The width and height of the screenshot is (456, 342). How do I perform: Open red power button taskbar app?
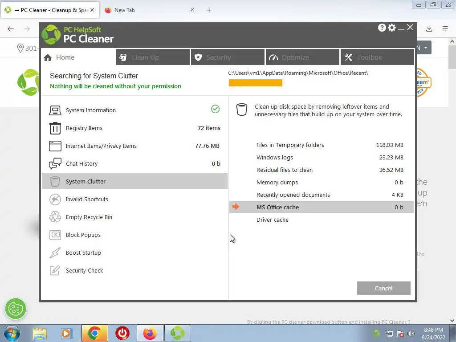122,333
